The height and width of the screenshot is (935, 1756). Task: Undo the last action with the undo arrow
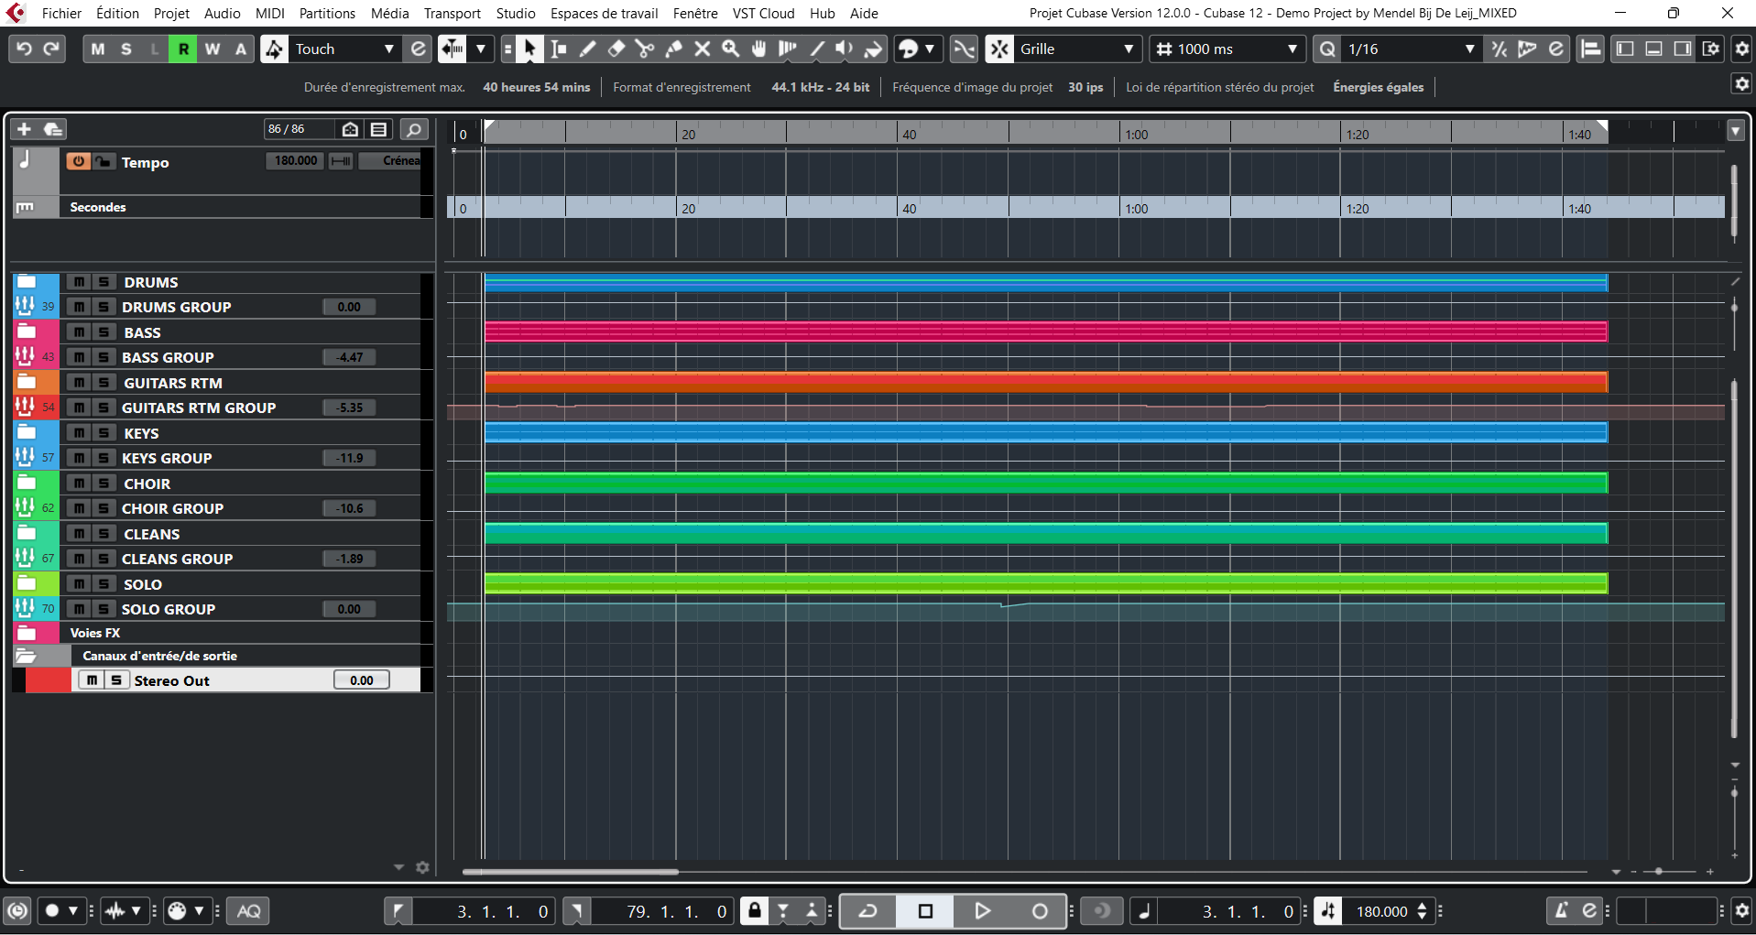25,49
